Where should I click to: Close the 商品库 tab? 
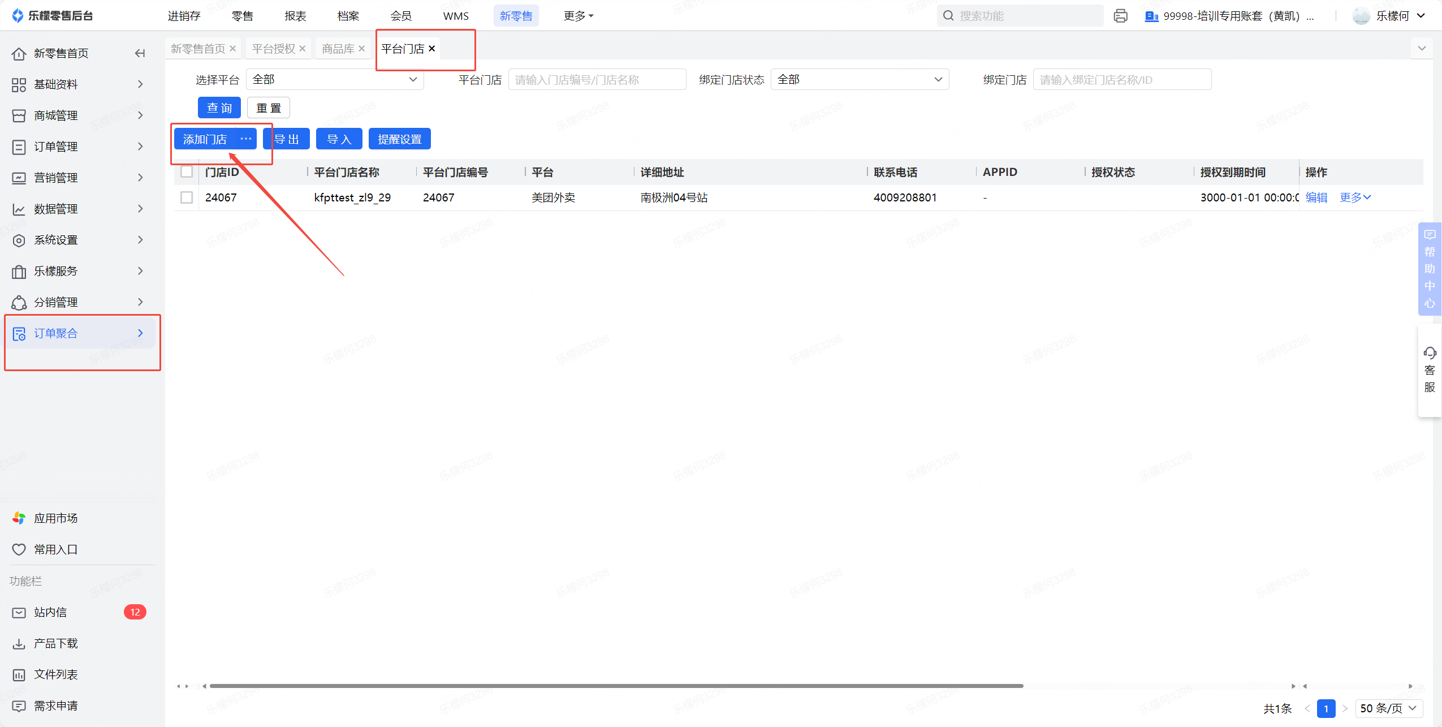point(362,49)
